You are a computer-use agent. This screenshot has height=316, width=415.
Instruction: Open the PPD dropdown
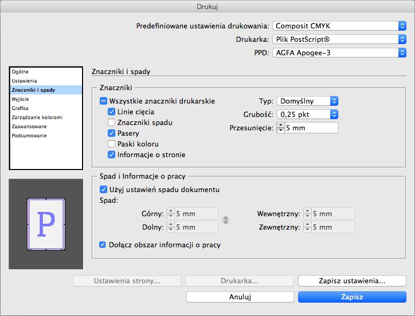point(339,53)
